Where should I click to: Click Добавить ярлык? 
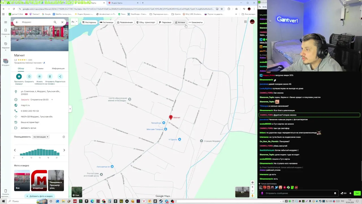40,128
